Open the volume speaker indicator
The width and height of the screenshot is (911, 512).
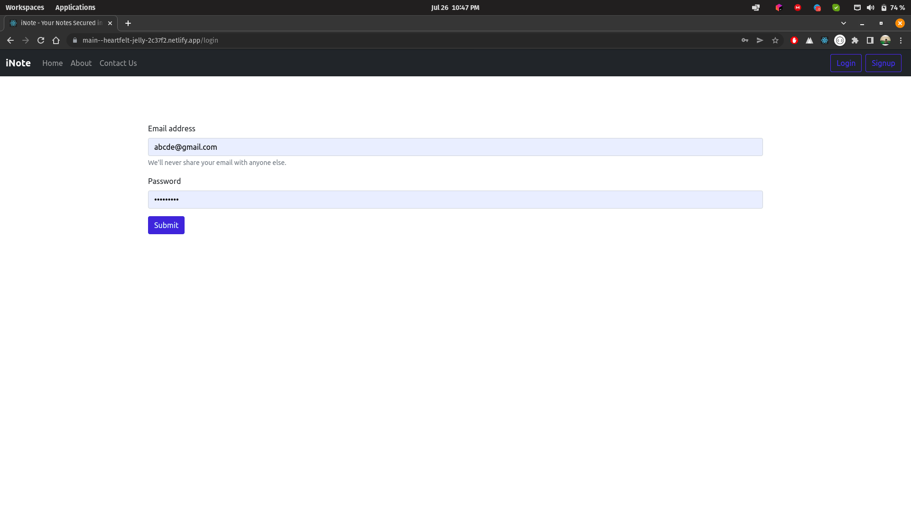[x=870, y=8]
